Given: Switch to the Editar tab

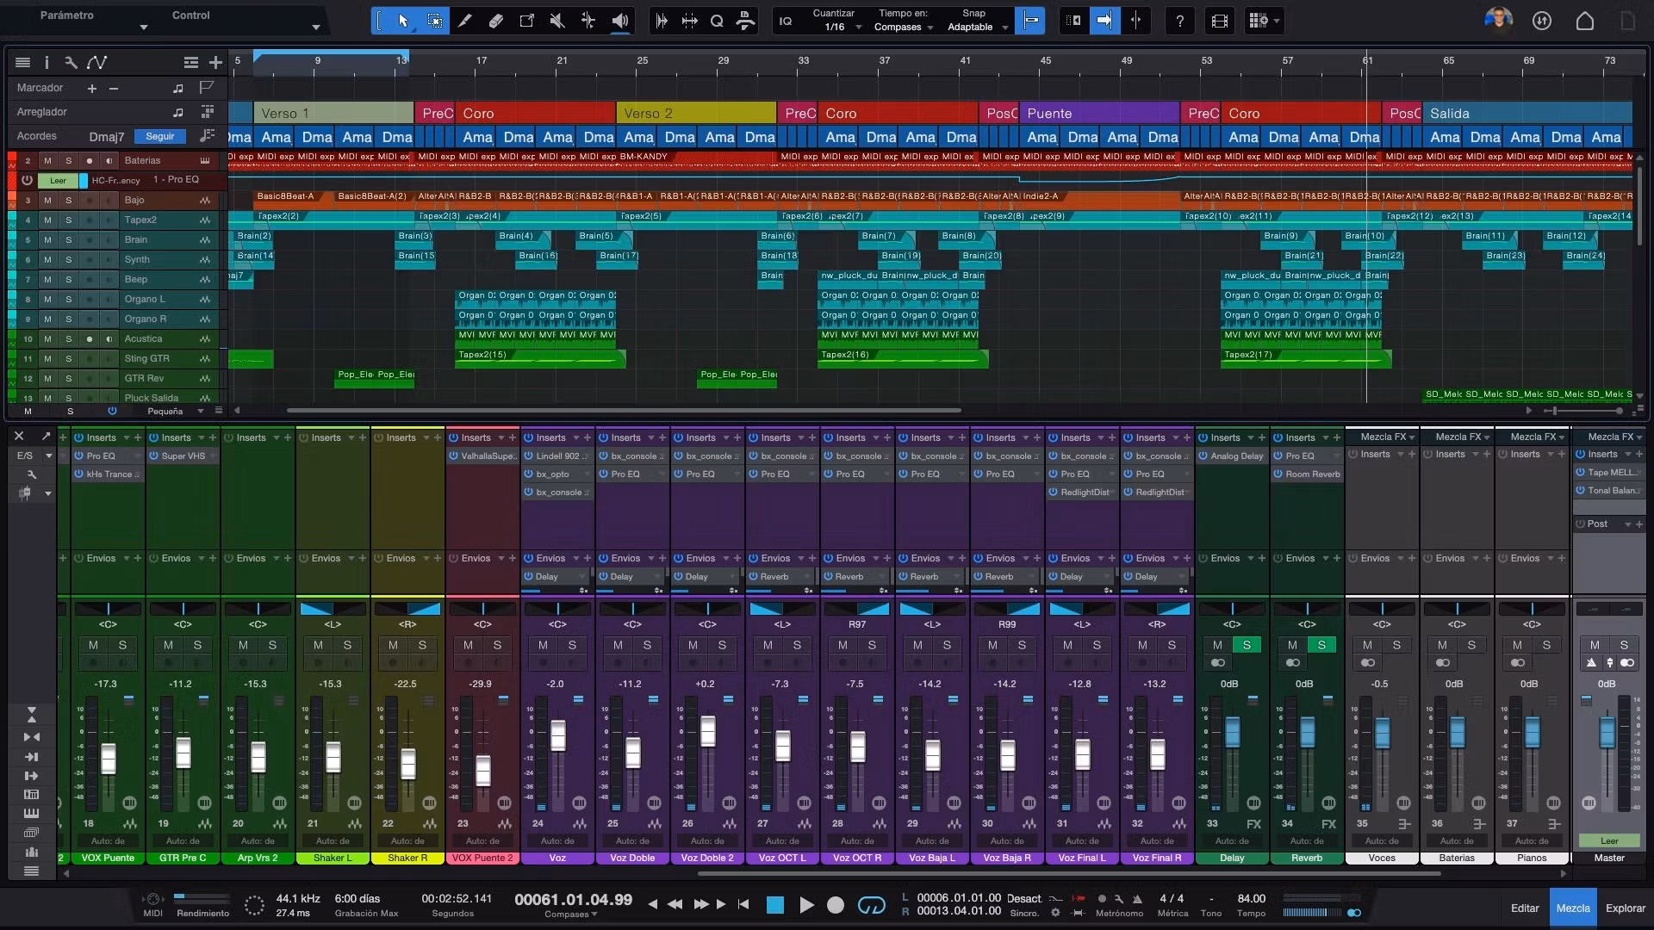Looking at the screenshot, I should [x=1525, y=908].
